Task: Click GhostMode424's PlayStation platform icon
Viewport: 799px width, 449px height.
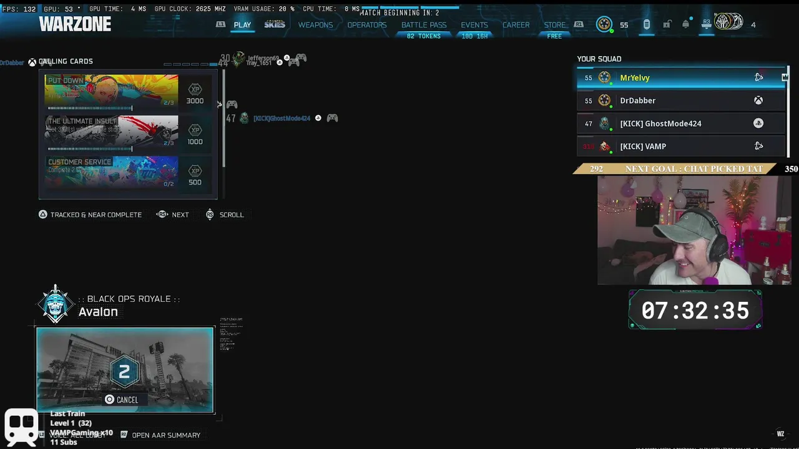Action: click(x=758, y=123)
